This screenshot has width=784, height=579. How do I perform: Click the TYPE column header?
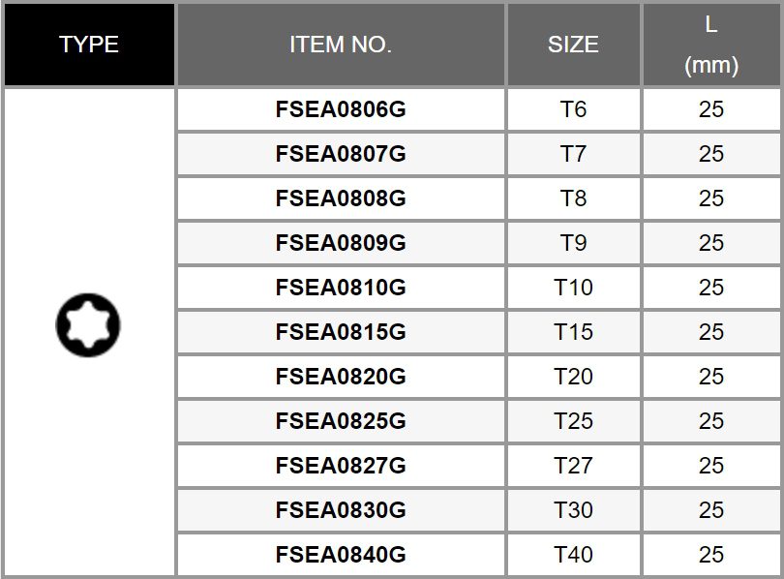[x=89, y=45]
